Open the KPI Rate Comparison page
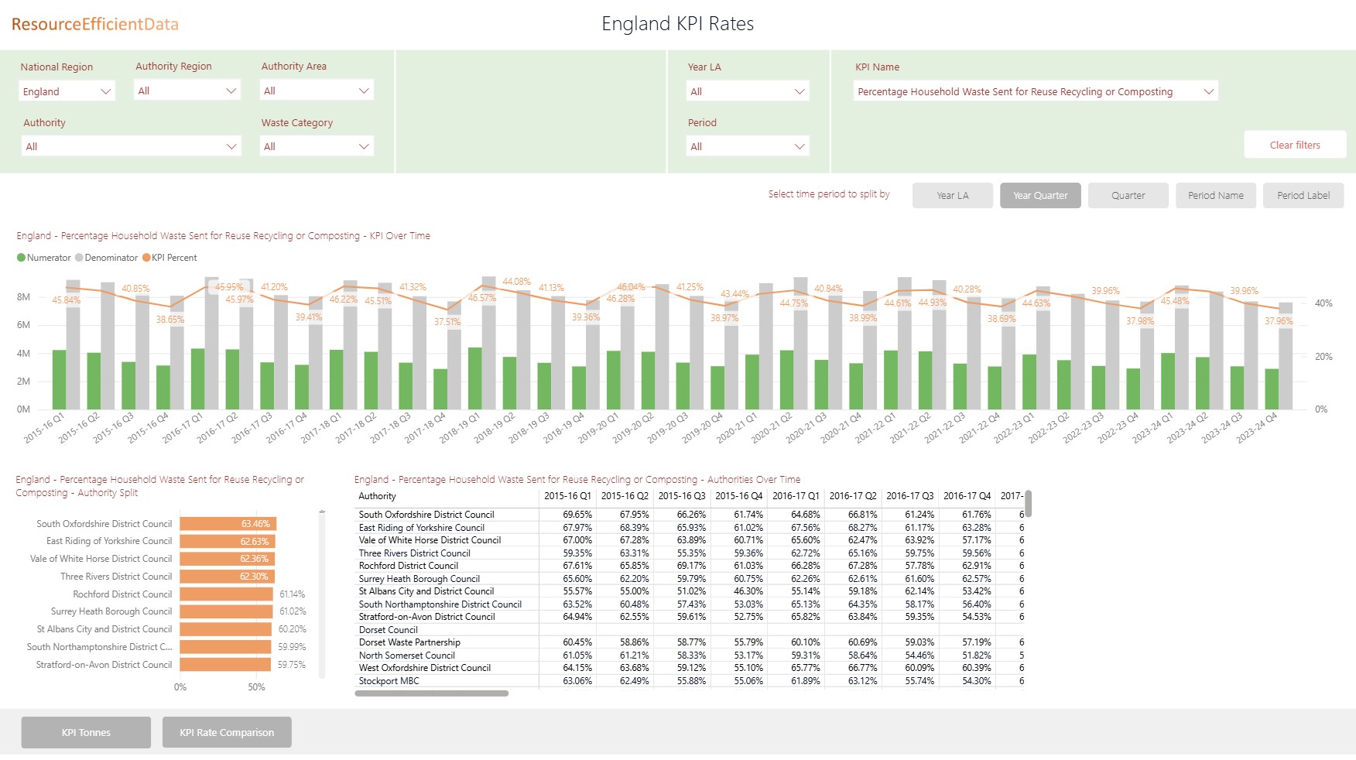Viewport: 1356px width, 760px height. click(227, 732)
